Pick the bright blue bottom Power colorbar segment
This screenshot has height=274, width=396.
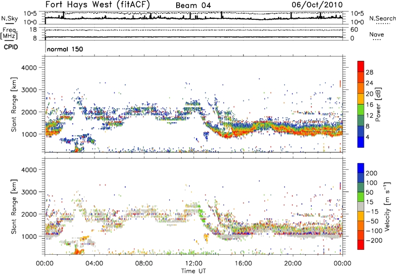click(x=361, y=142)
